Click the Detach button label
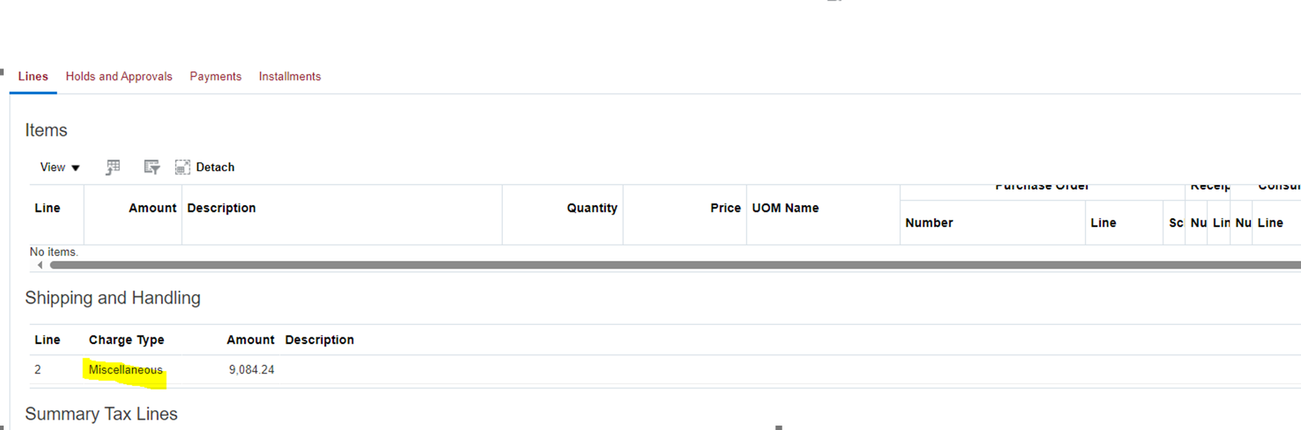This screenshot has height=430, width=1301. click(215, 168)
